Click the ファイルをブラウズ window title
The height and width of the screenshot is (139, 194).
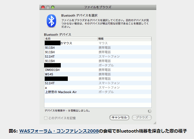98,7
